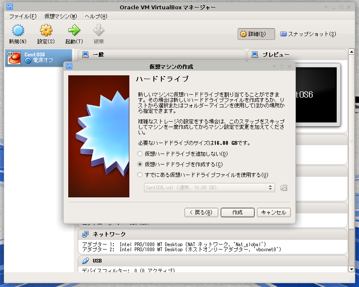Click the Network (ネットワーク) section header
Image resolution: width=359 pixels, height=287 pixels.
[x=213, y=234]
